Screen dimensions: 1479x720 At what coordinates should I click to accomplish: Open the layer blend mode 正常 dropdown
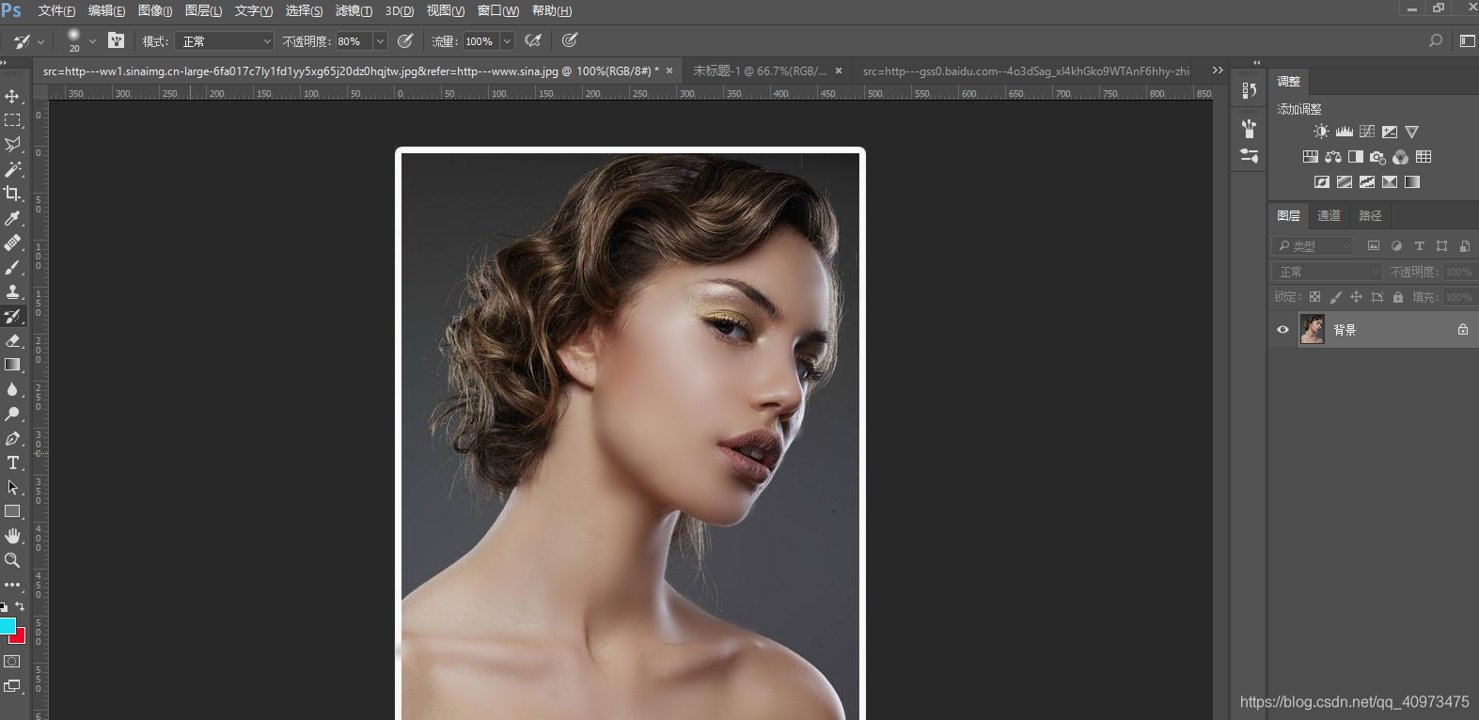[1328, 272]
